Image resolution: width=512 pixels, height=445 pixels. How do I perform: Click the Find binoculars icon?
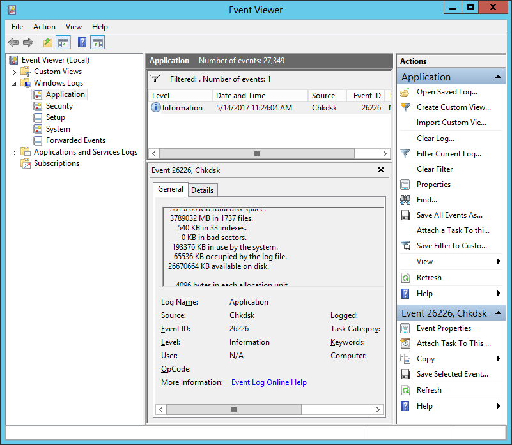(x=405, y=200)
